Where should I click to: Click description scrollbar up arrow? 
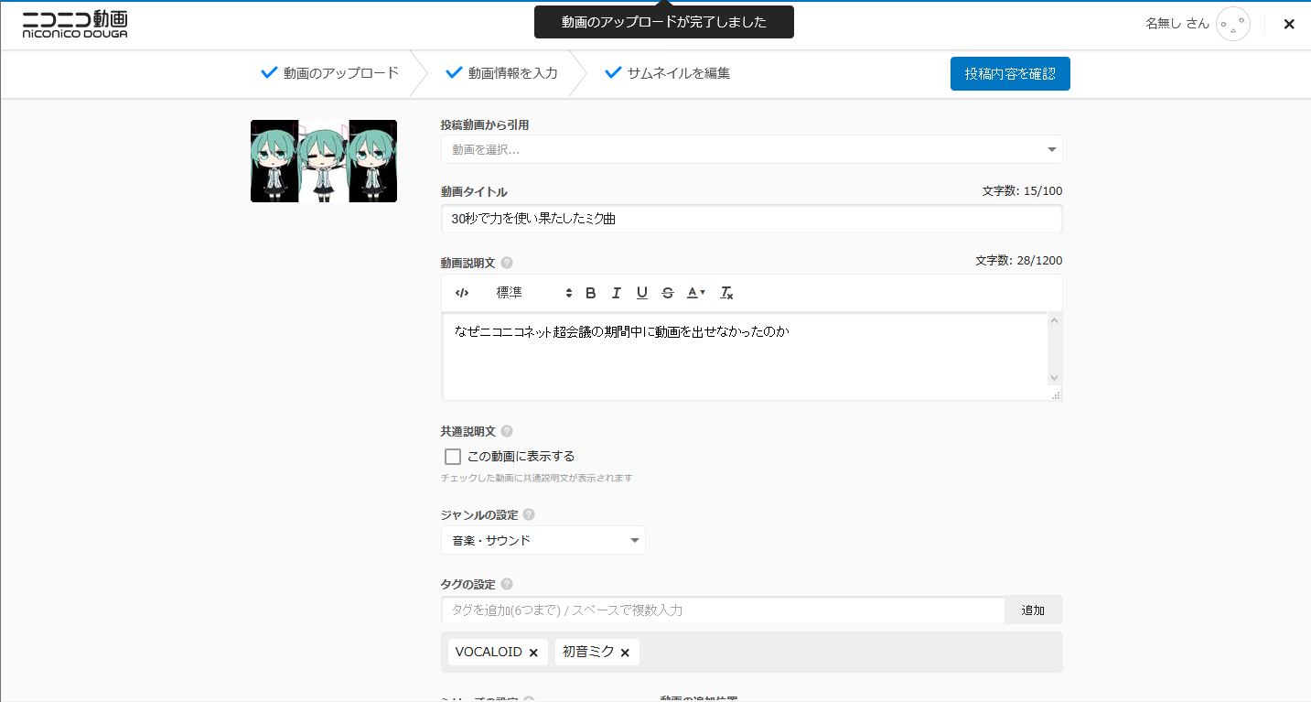(1055, 320)
